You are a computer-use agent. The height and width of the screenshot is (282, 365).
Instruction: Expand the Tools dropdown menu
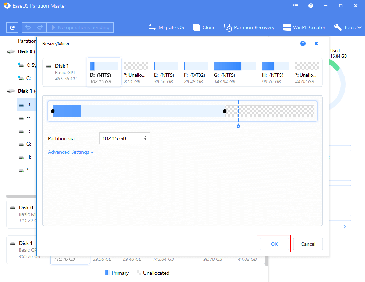(x=347, y=27)
